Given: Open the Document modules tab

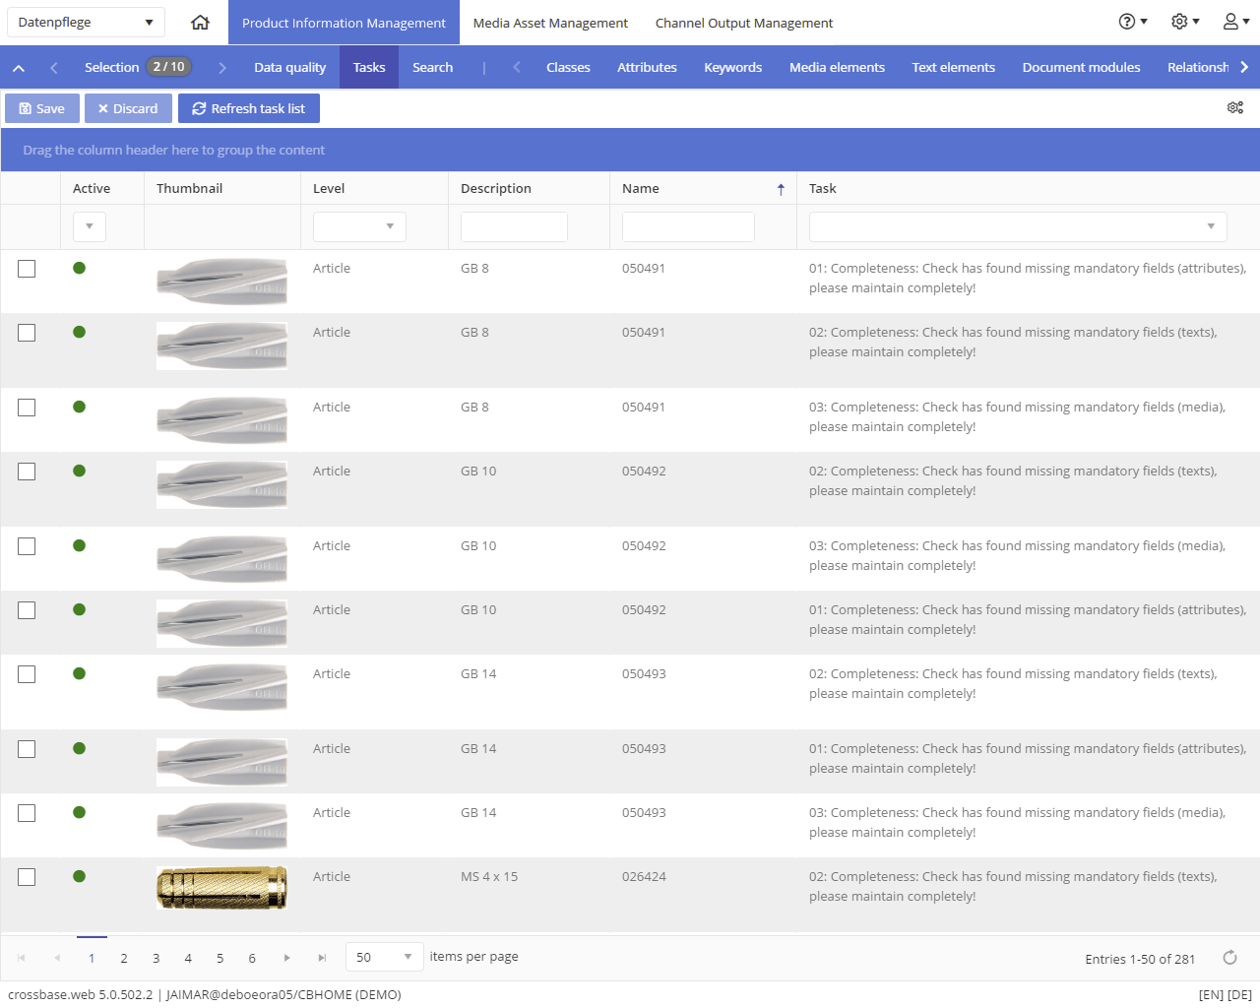Looking at the screenshot, I should [x=1081, y=68].
